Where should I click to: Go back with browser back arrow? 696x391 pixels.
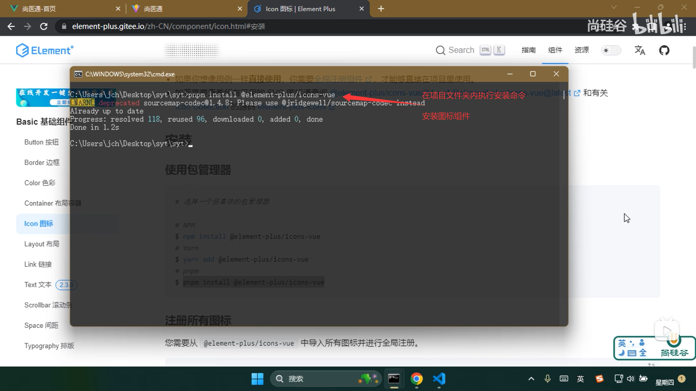11,26
